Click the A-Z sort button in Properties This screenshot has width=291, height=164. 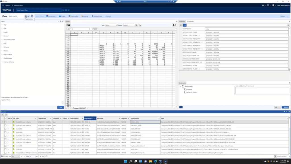(185, 25)
